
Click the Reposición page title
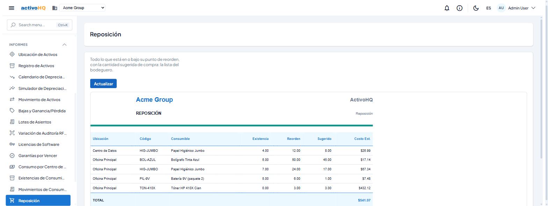click(106, 34)
